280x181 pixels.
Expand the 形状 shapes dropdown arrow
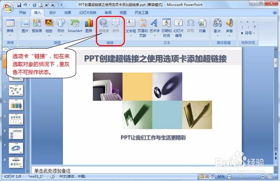[x=61, y=36]
